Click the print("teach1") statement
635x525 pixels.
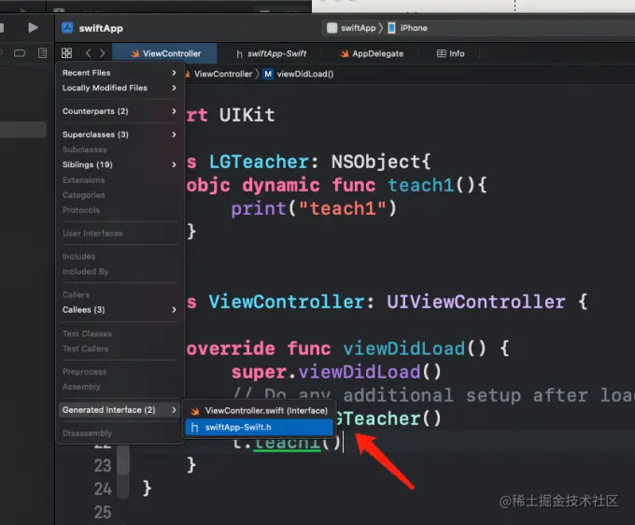click(x=314, y=209)
